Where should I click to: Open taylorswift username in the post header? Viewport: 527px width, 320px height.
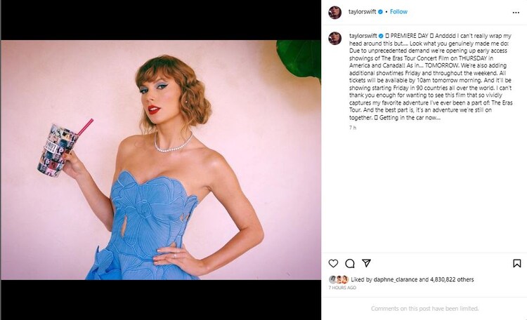(x=363, y=13)
